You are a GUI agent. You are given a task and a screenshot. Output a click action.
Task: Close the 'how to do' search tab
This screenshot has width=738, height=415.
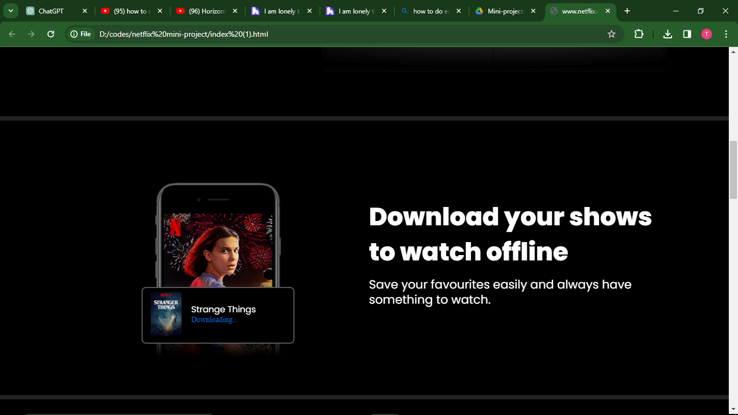tap(459, 11)
